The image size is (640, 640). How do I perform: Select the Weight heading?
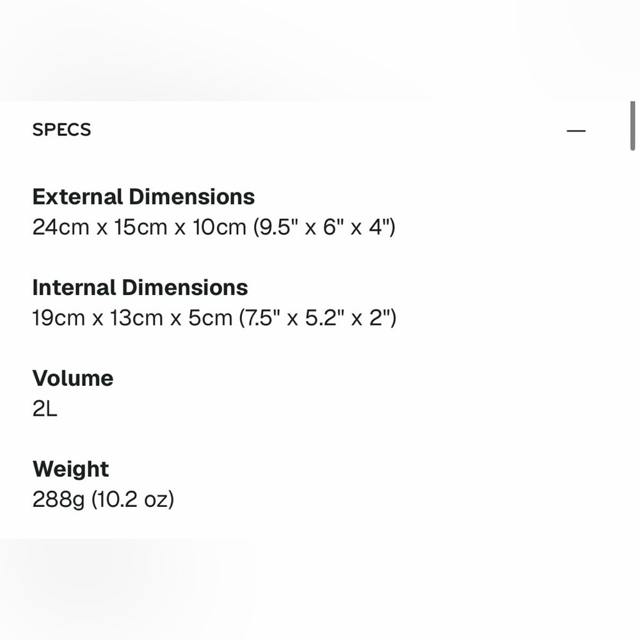[70, 468]
